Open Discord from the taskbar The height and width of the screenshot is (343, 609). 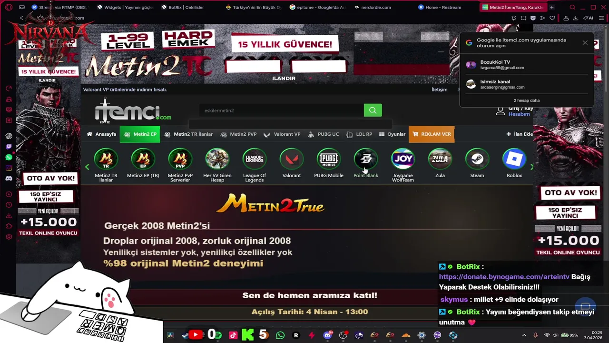(x=327, y=335)
